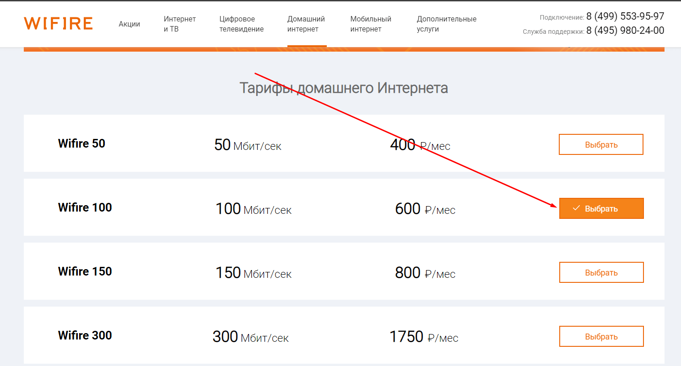Open Интернет и ТВ section

tap(180, 24)
